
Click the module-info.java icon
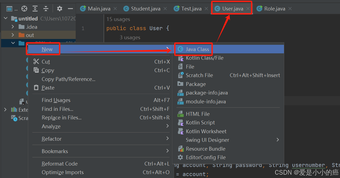180,101
